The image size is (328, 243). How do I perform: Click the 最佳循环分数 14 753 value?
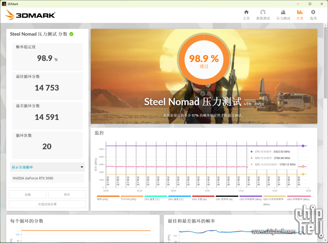tap(47, 88)
